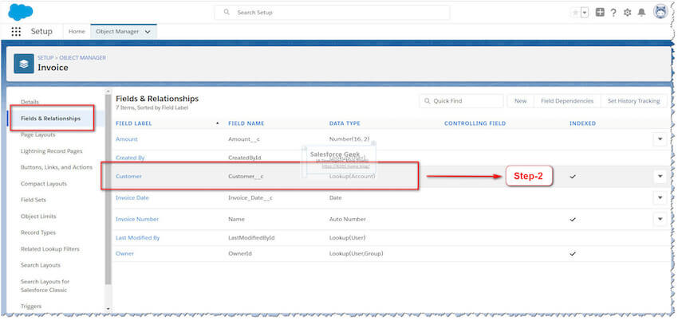
Task: Sort by the FIELD LABEL column header
Action: click(x=134, y=123)
